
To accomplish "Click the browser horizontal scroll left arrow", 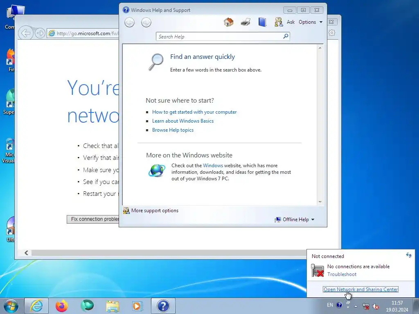I will point(26,253).
